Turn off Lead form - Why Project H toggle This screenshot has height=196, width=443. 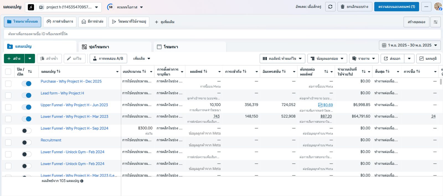(x=27, y=95)
